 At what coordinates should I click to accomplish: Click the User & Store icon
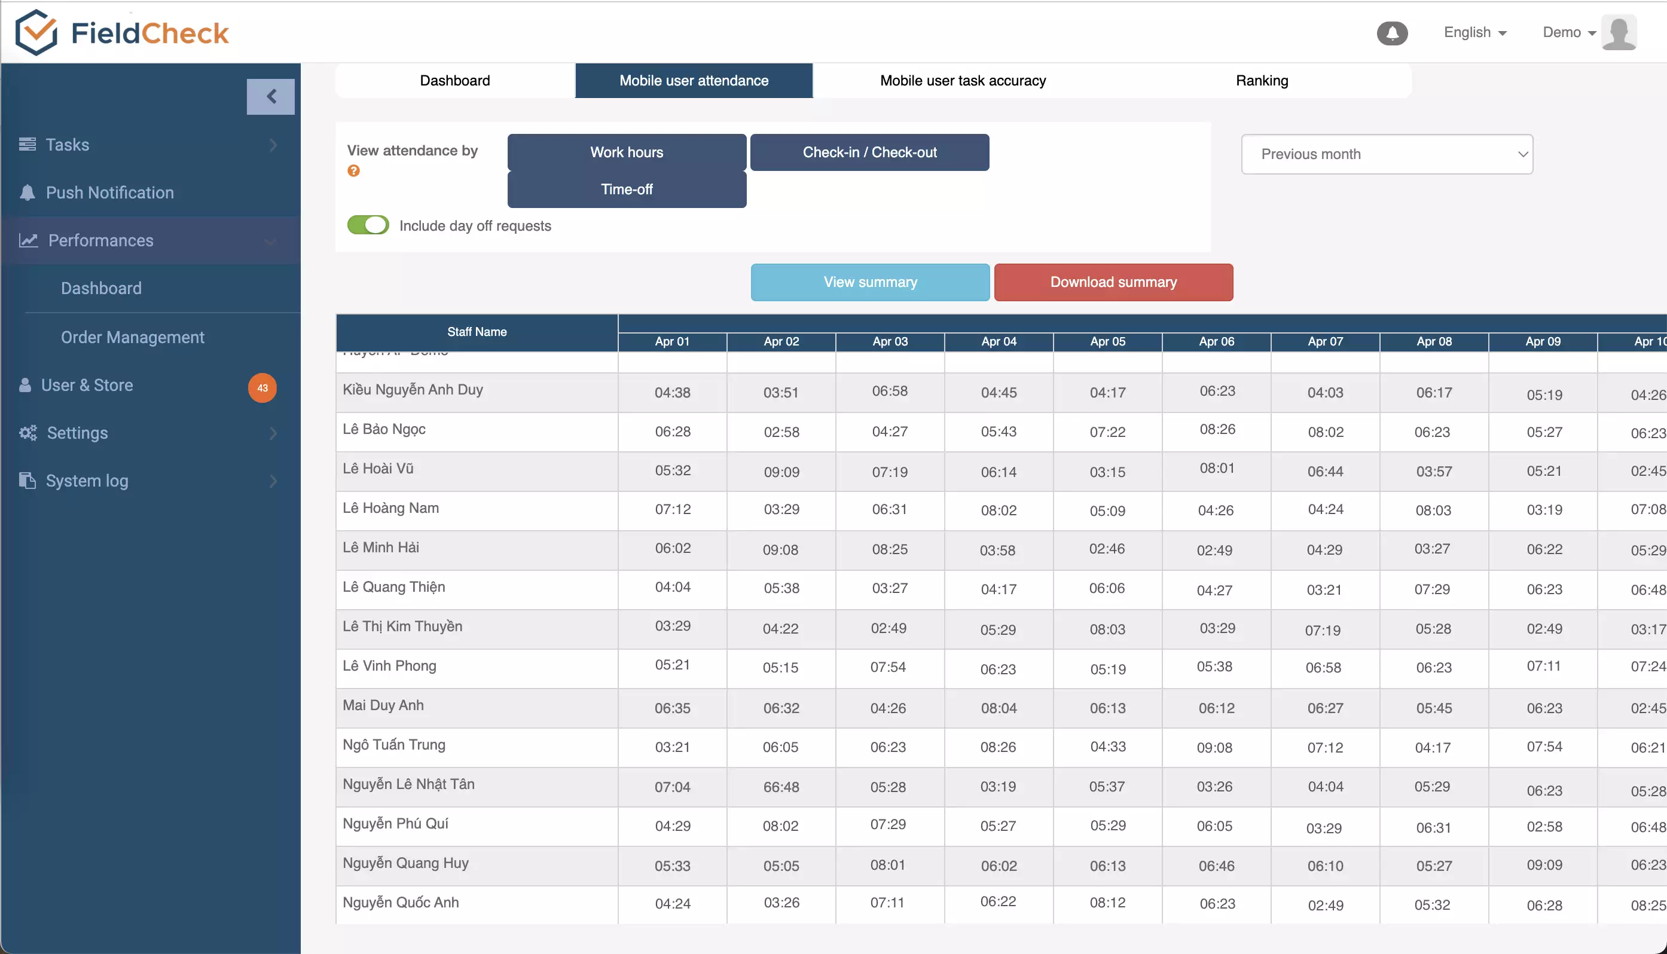25,384
